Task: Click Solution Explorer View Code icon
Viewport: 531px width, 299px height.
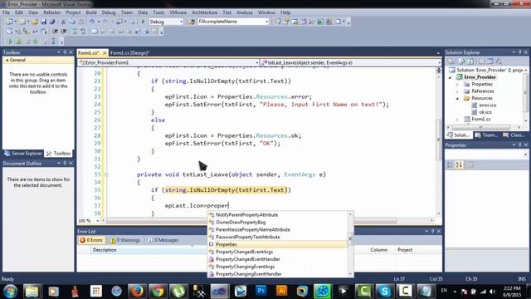Action: pyautogui.click(x=481, y=61)
